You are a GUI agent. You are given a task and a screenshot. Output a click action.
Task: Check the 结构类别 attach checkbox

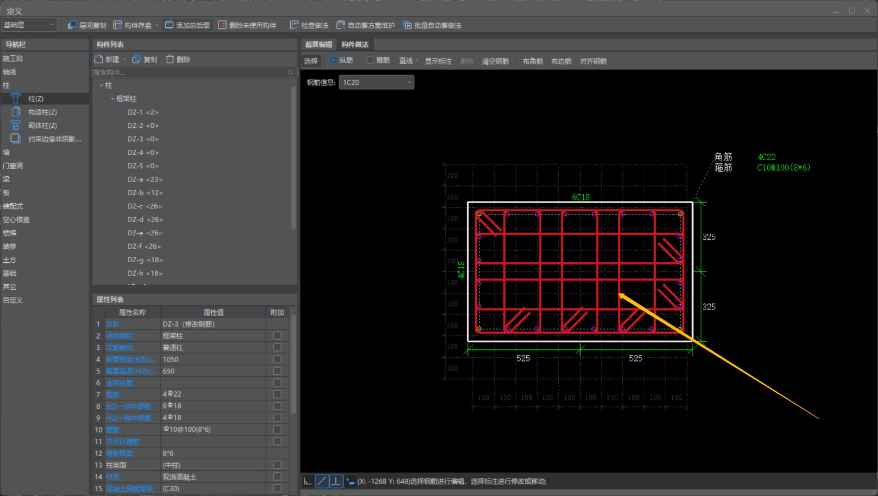click(x=277, y=336)
